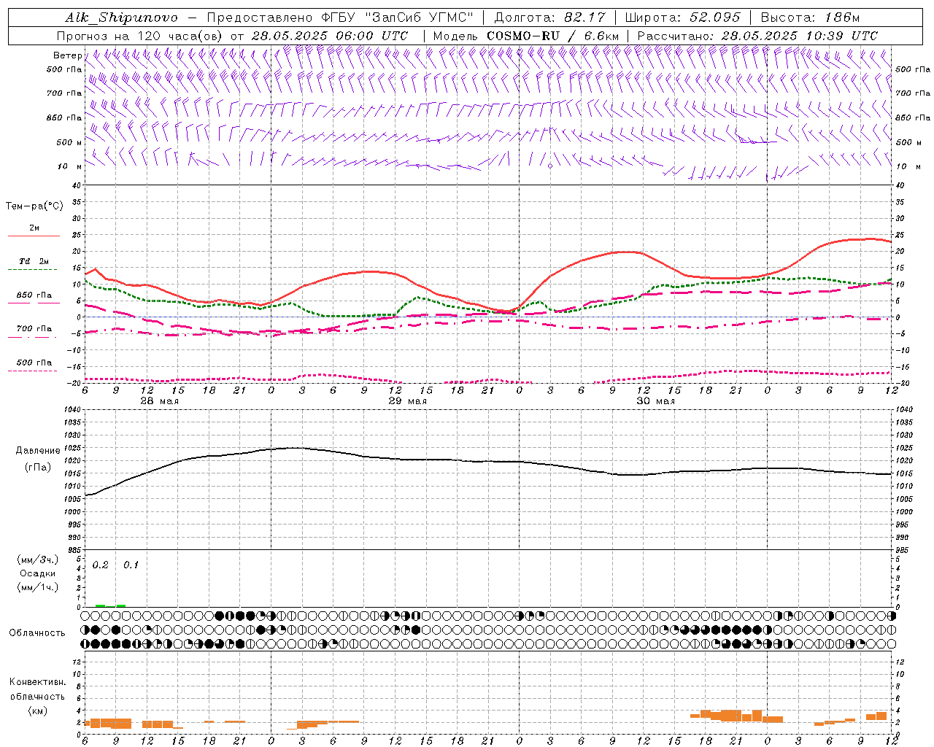
Task: Click the model name COSMO-RU / 6.6км
Action: (552, 36)
